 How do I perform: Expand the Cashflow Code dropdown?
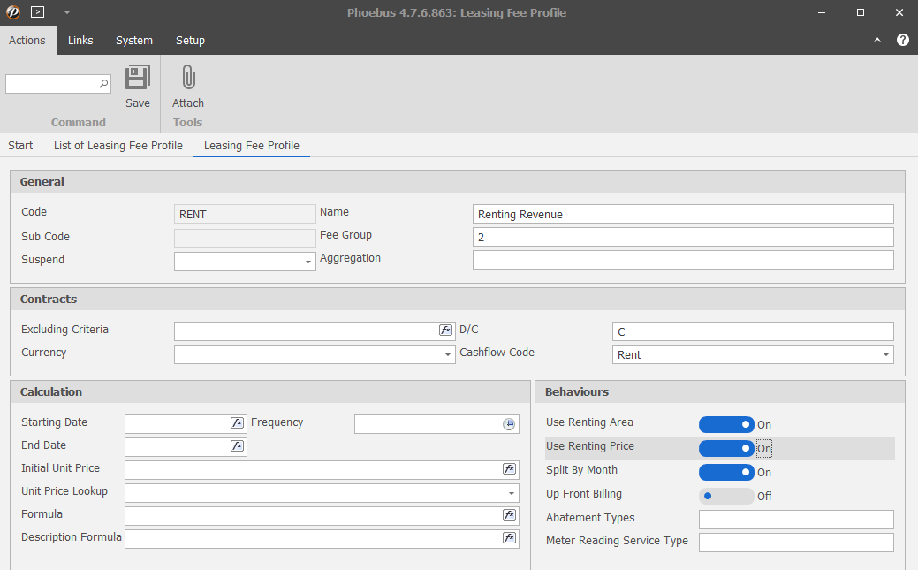(885, 355)
